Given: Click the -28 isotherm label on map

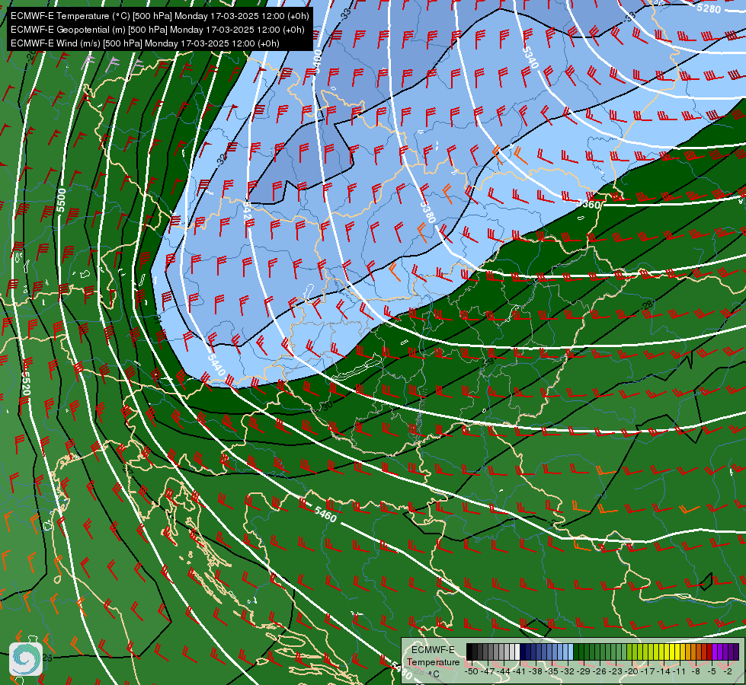Looking at the screenshot, I should point(647,304).
